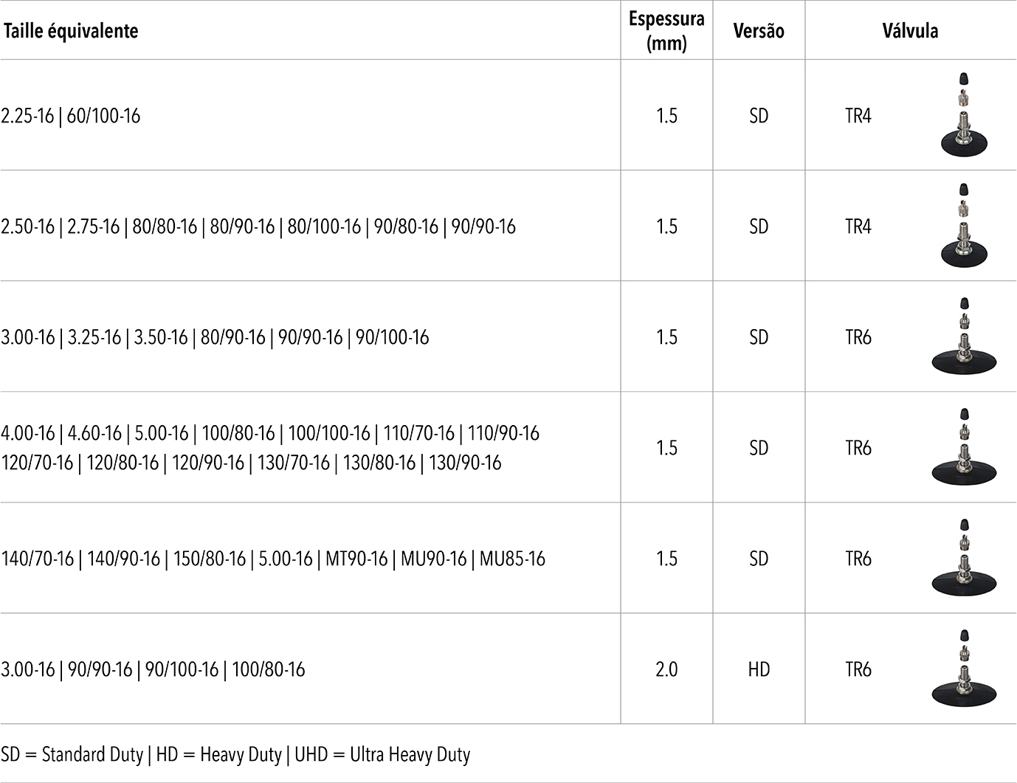
Task: Click the TR4 label in the 2.25-16 row
Action: tap(858, 116)
